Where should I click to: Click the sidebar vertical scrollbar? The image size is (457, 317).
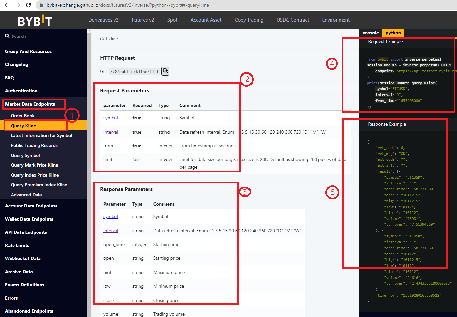89,174
